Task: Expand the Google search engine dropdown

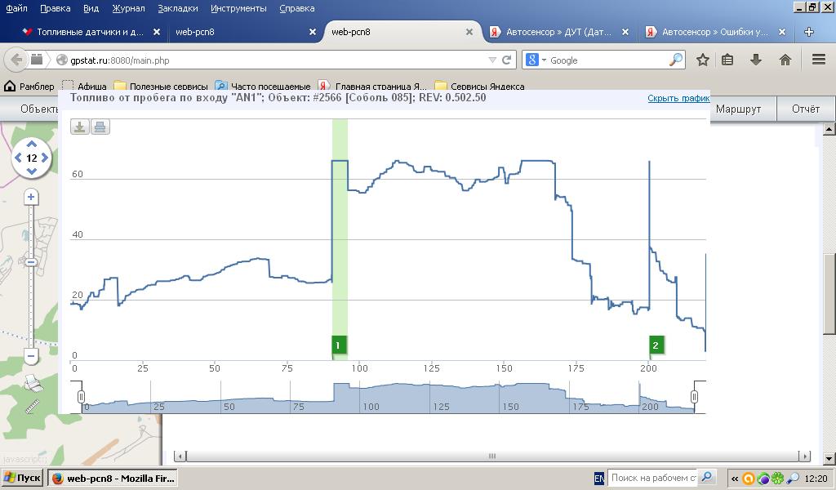Action: [x=537, y=60]
